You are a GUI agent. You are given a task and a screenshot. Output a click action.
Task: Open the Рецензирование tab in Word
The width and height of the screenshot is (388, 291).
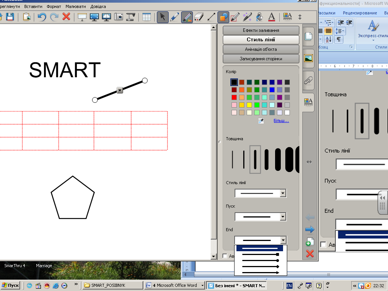[x=360, y=13]
